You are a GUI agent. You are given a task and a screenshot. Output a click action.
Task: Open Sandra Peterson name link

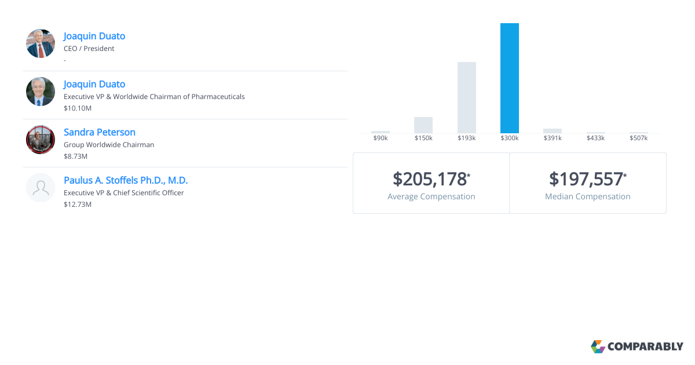(x=100, y=132)
